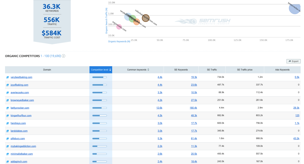Open external link icon for browneyedbaker.com
304x164 pixels.
[7, 100]
